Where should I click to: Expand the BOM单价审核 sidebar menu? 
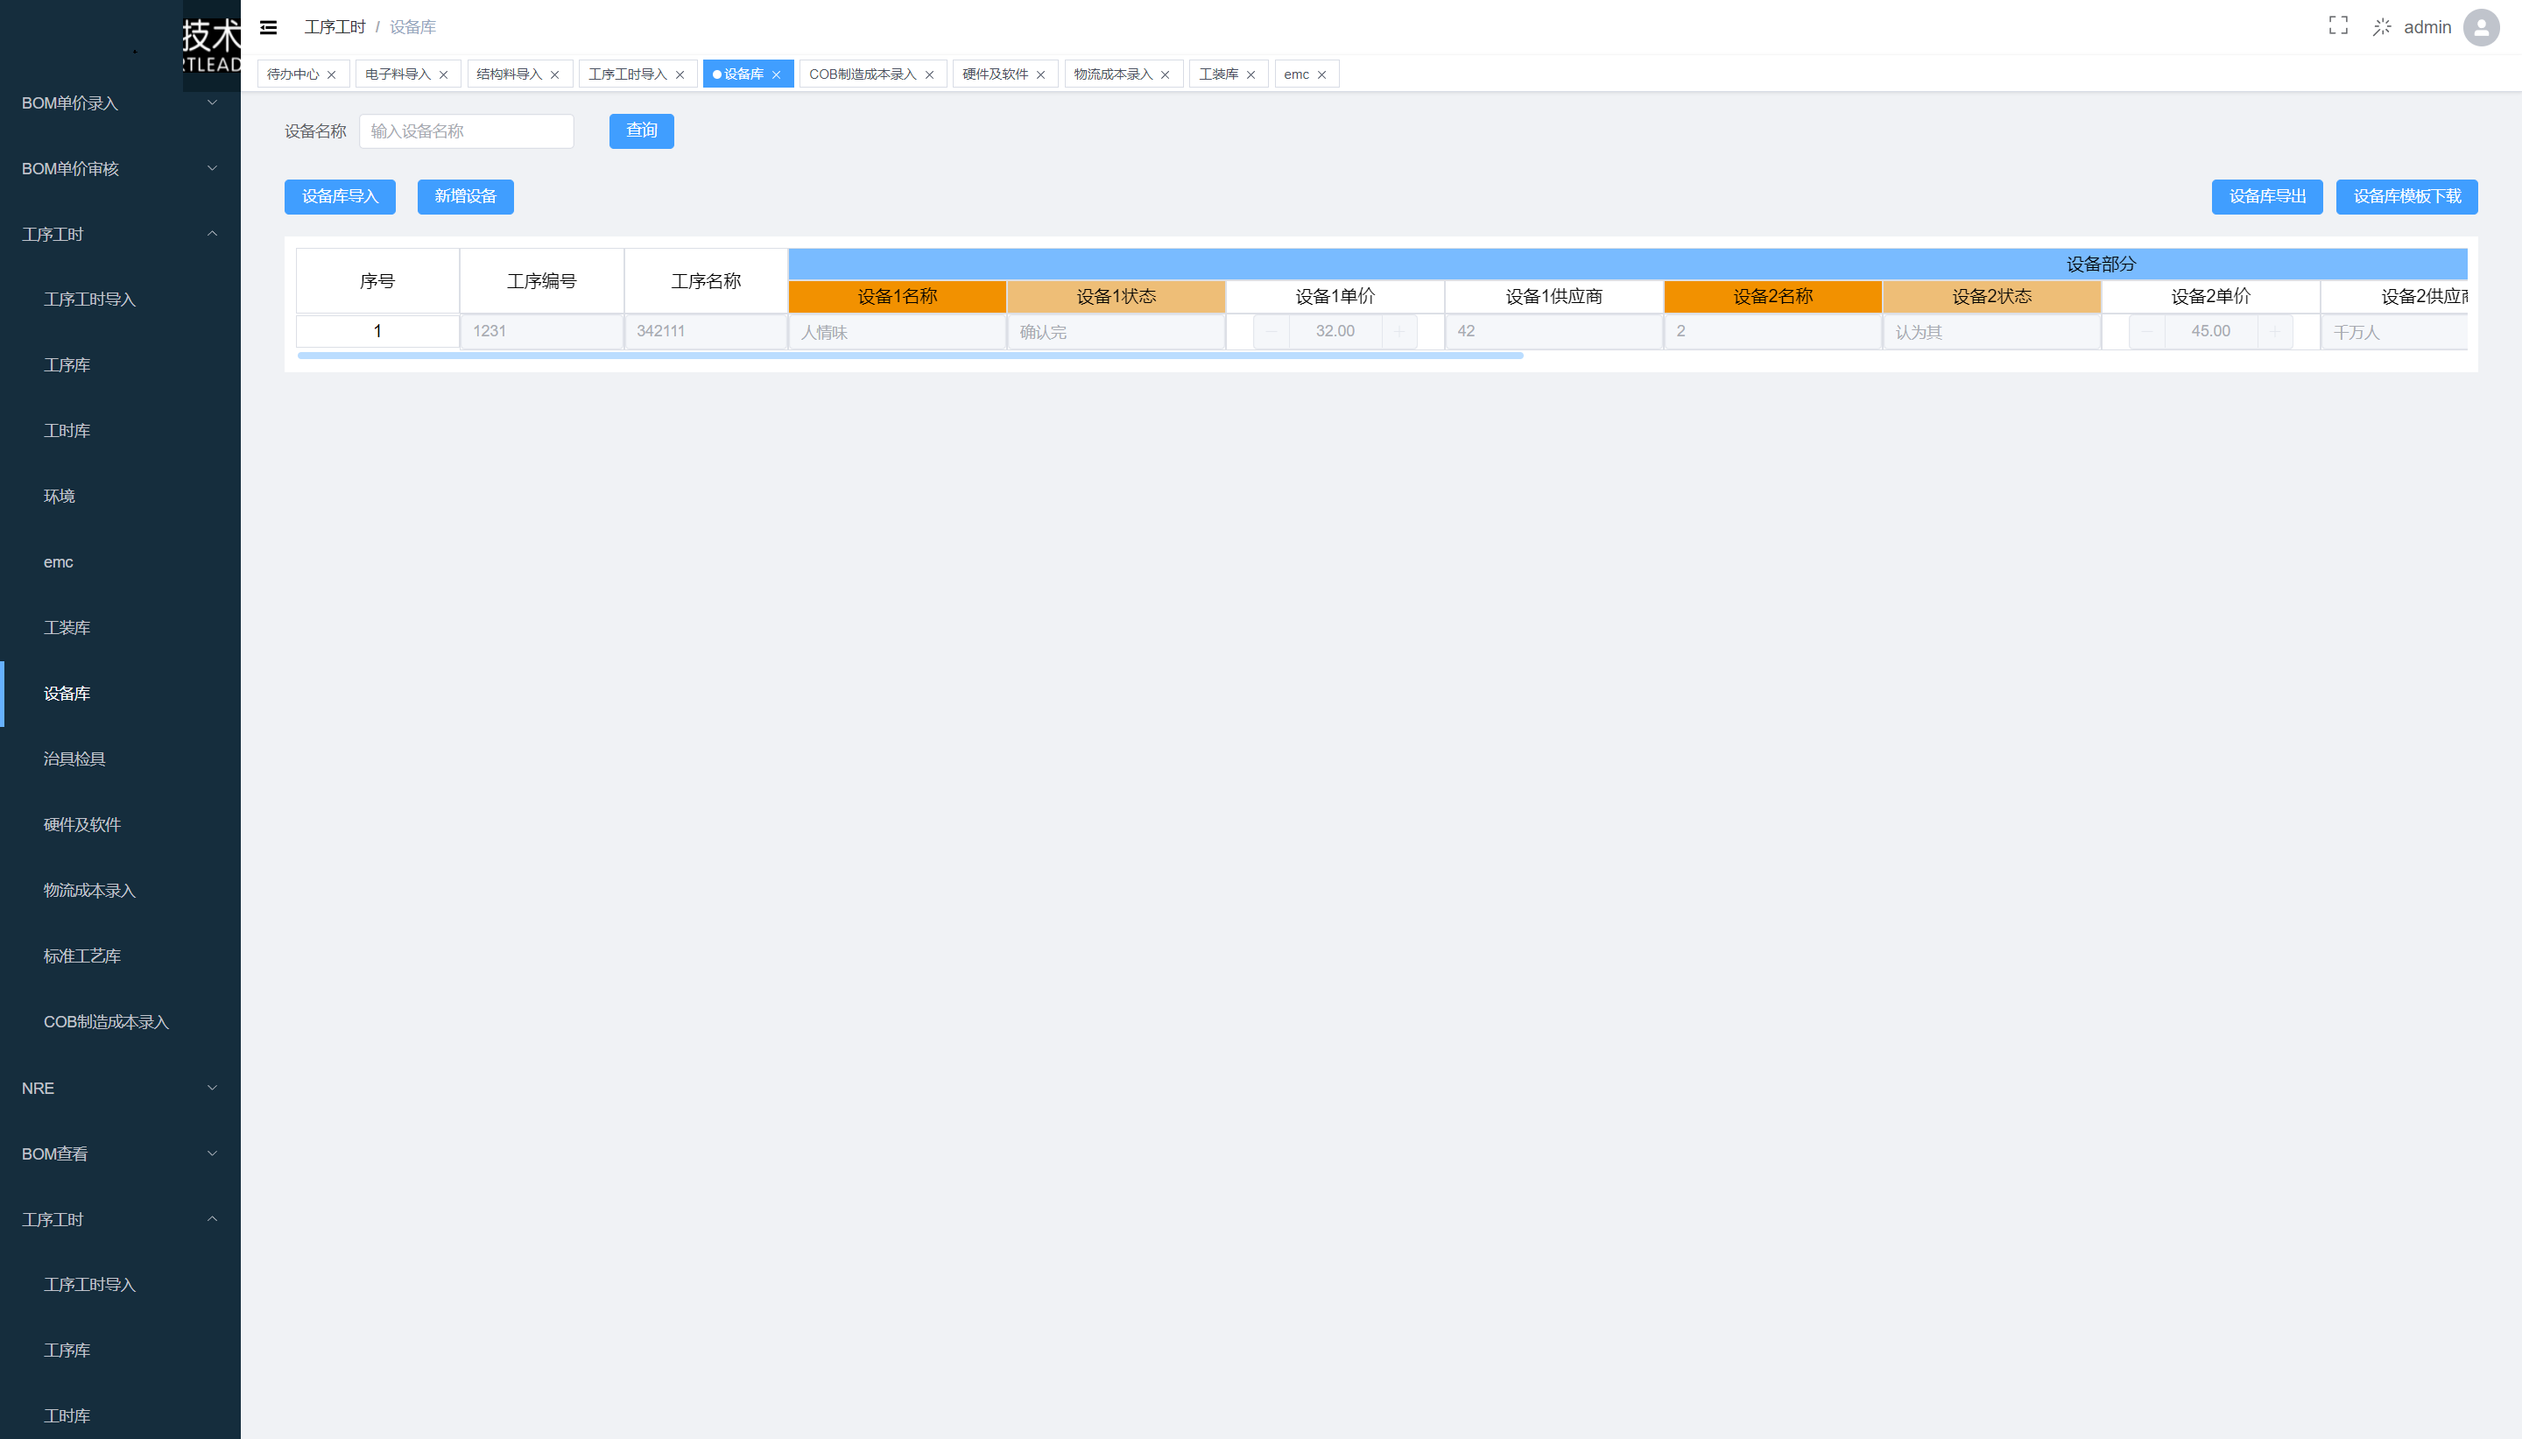(x=119, y=169)
